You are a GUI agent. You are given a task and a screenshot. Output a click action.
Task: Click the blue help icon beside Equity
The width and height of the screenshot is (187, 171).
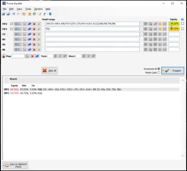click(x=182, y=19)
